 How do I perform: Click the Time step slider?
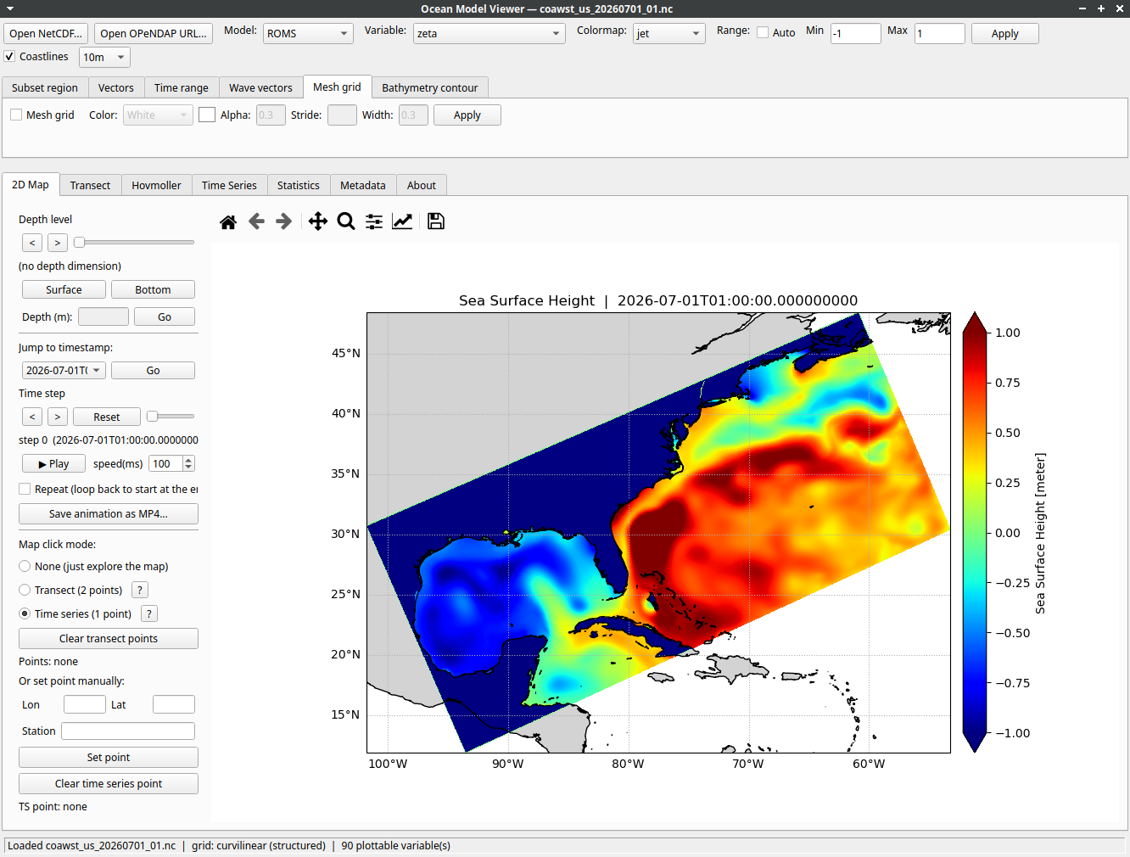coord(171,417)
